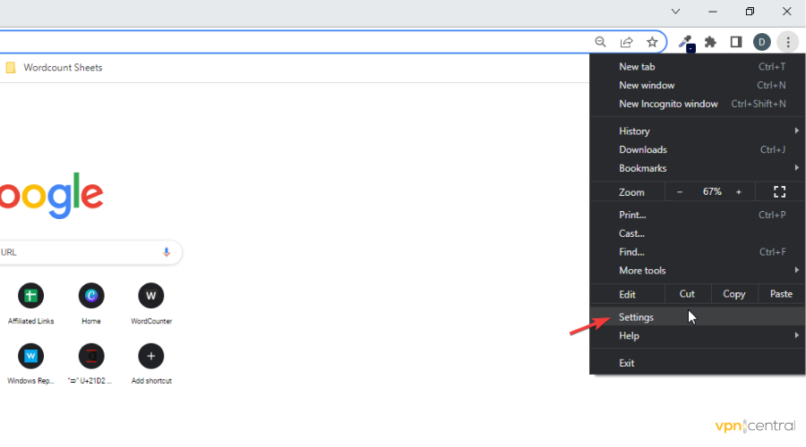The height and width of the screenshot is (447, 806).
Task: Select New tab from the menu
Action: [697, 67]
